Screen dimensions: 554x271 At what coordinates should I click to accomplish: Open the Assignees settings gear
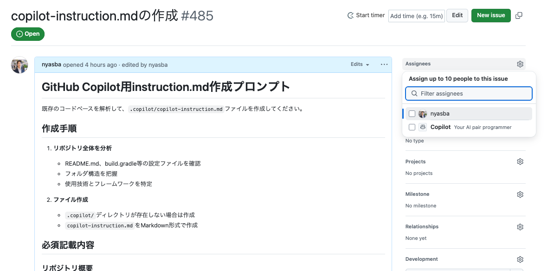pos(520,64)
